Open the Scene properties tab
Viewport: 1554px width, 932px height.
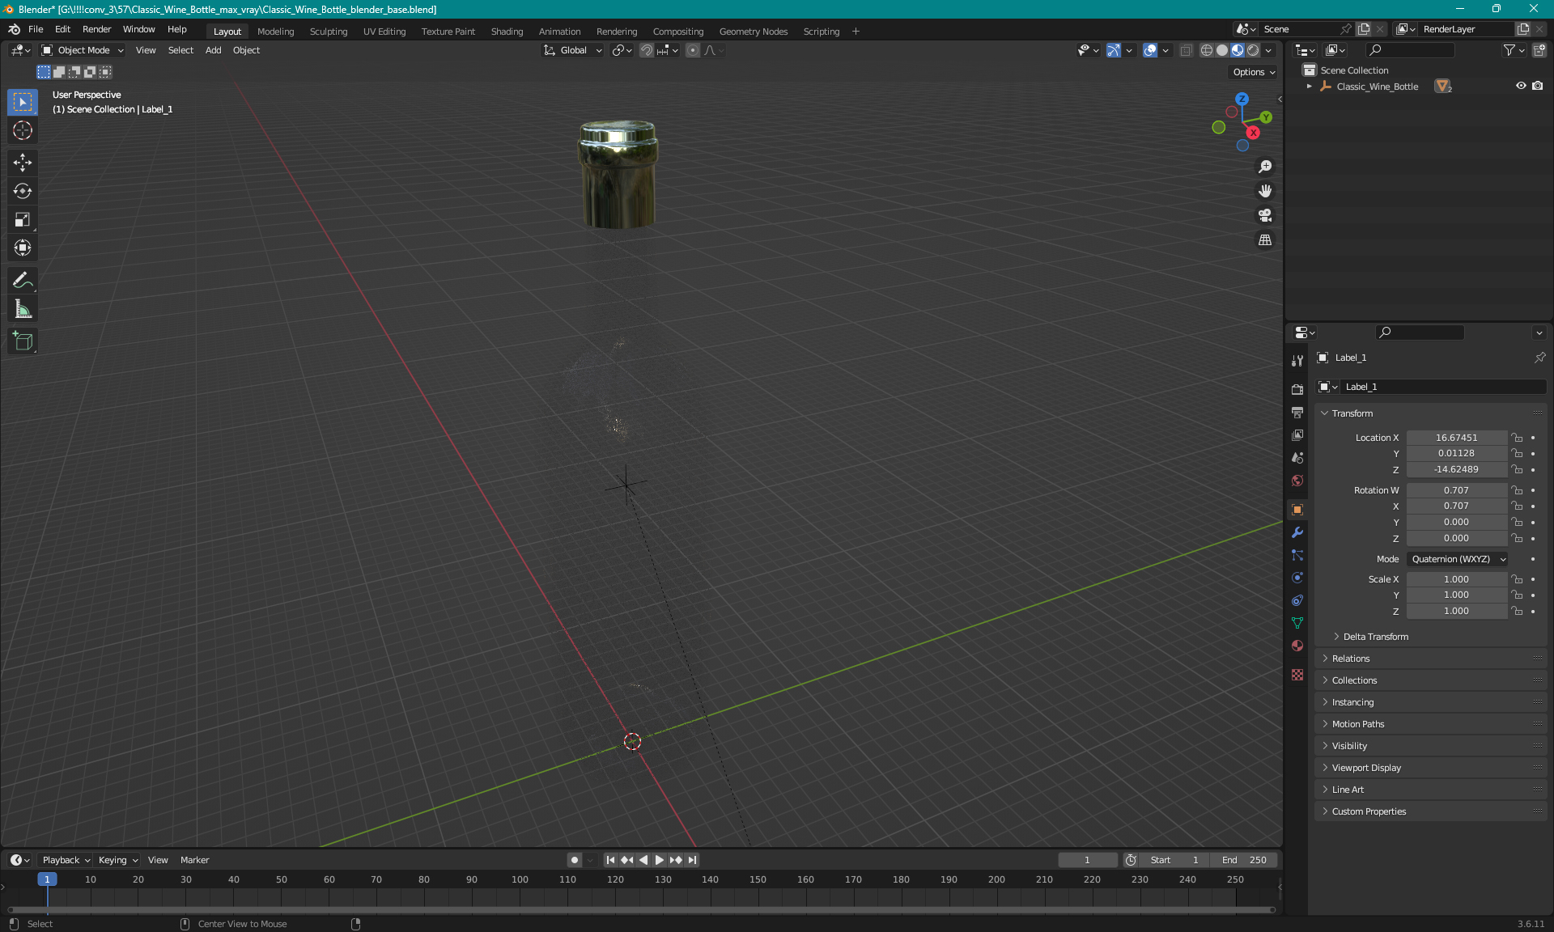pyautogui.click(x=1297, y=457)
